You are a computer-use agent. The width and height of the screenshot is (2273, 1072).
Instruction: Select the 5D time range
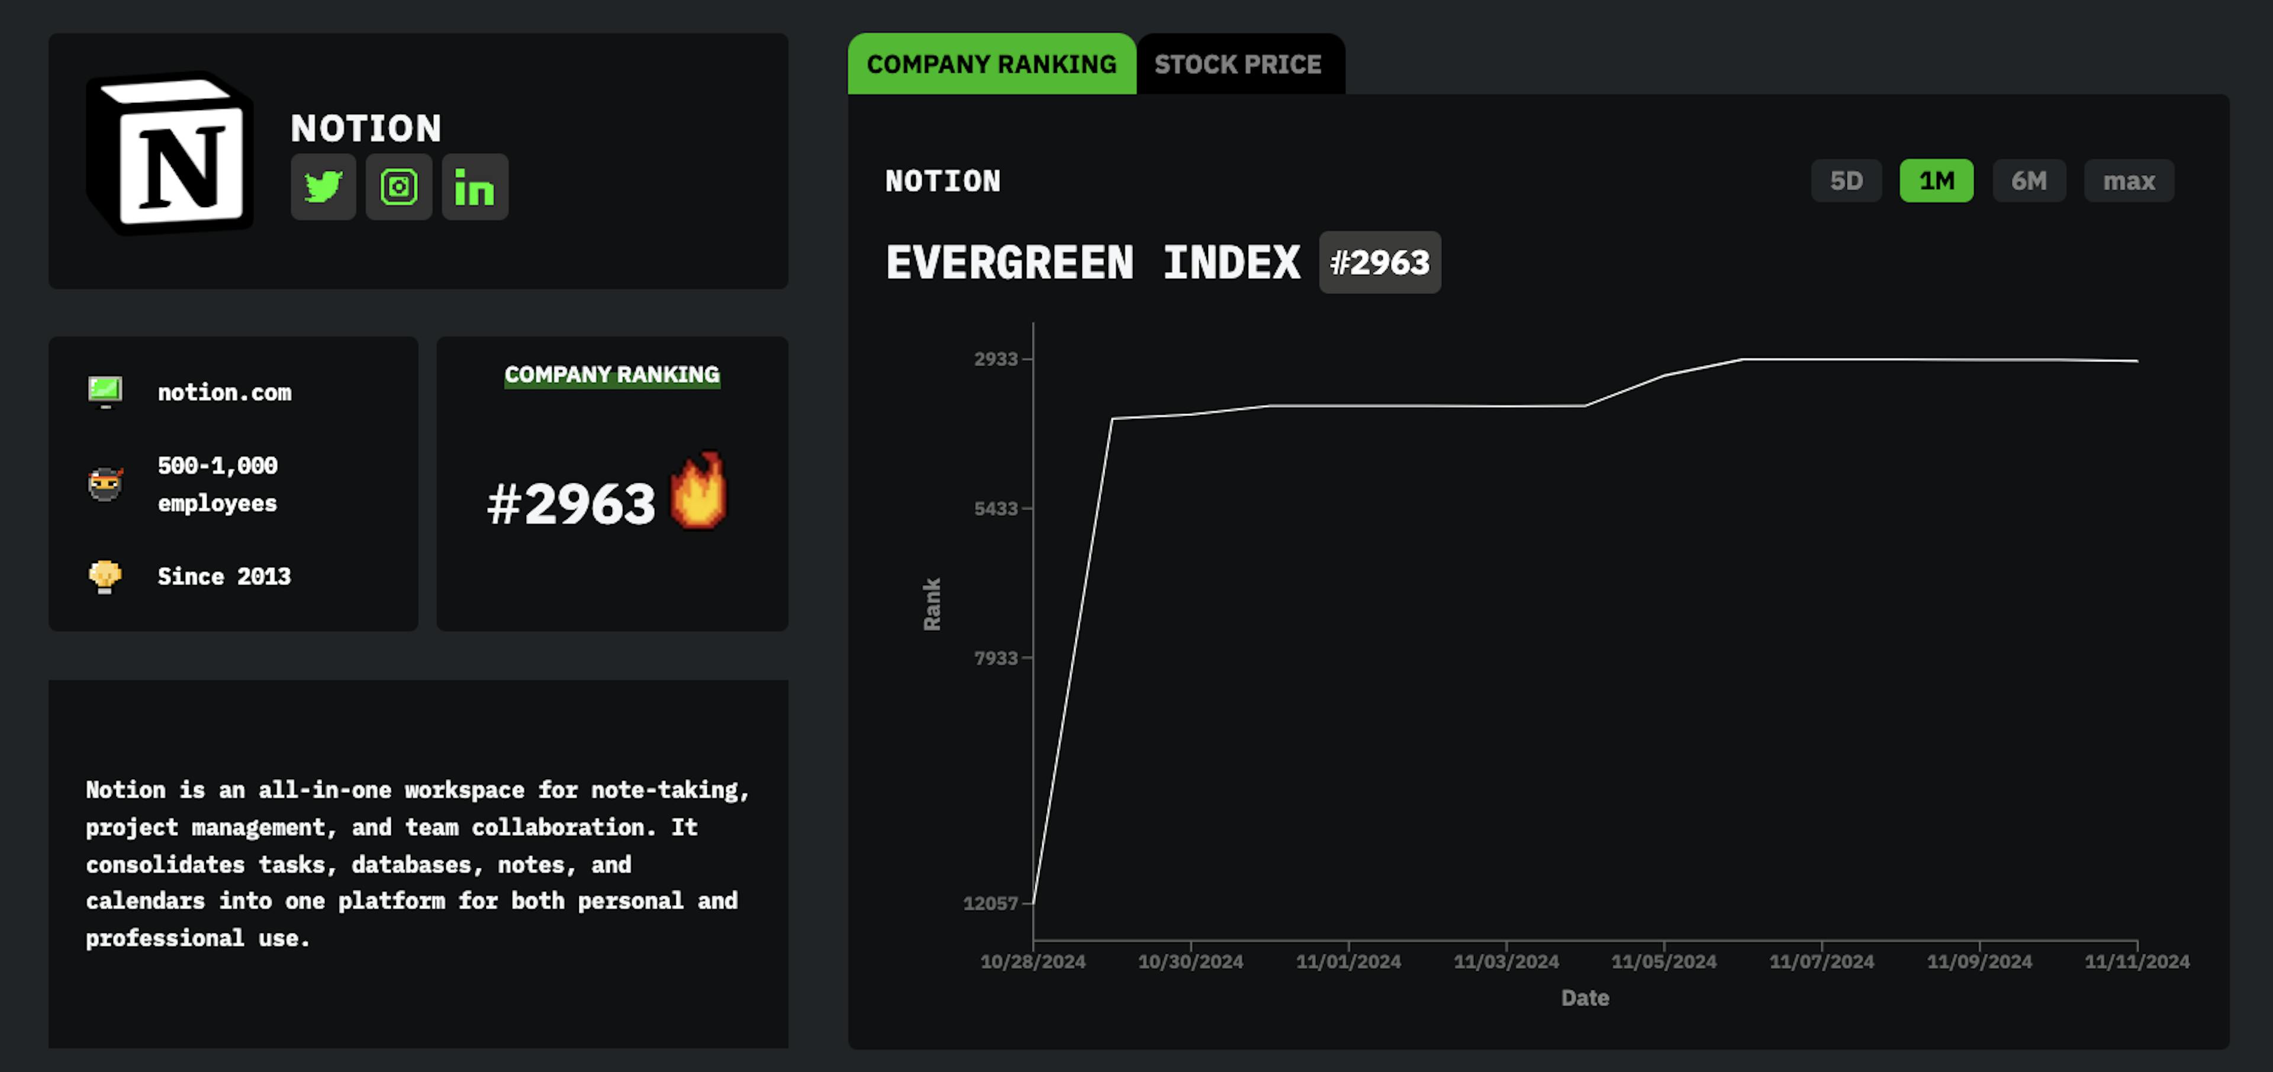[x=1846, y=180]
